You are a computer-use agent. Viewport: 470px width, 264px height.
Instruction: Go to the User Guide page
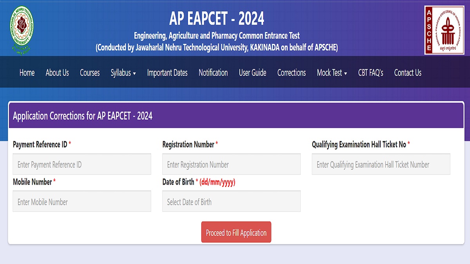[x=252, y=73]
